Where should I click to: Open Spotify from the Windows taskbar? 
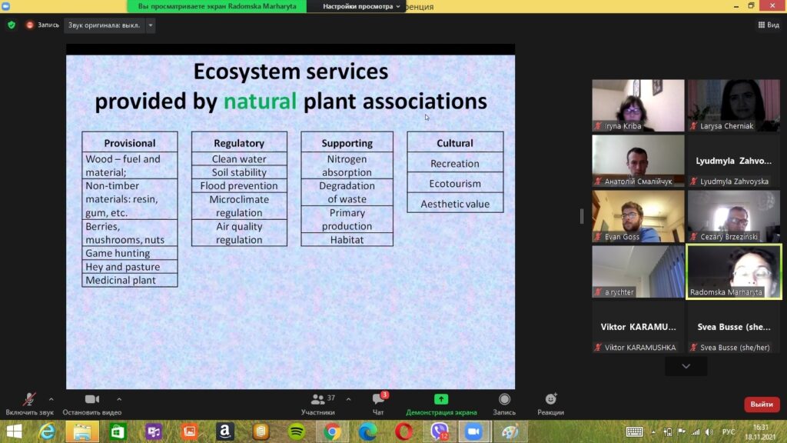(297, 431)
